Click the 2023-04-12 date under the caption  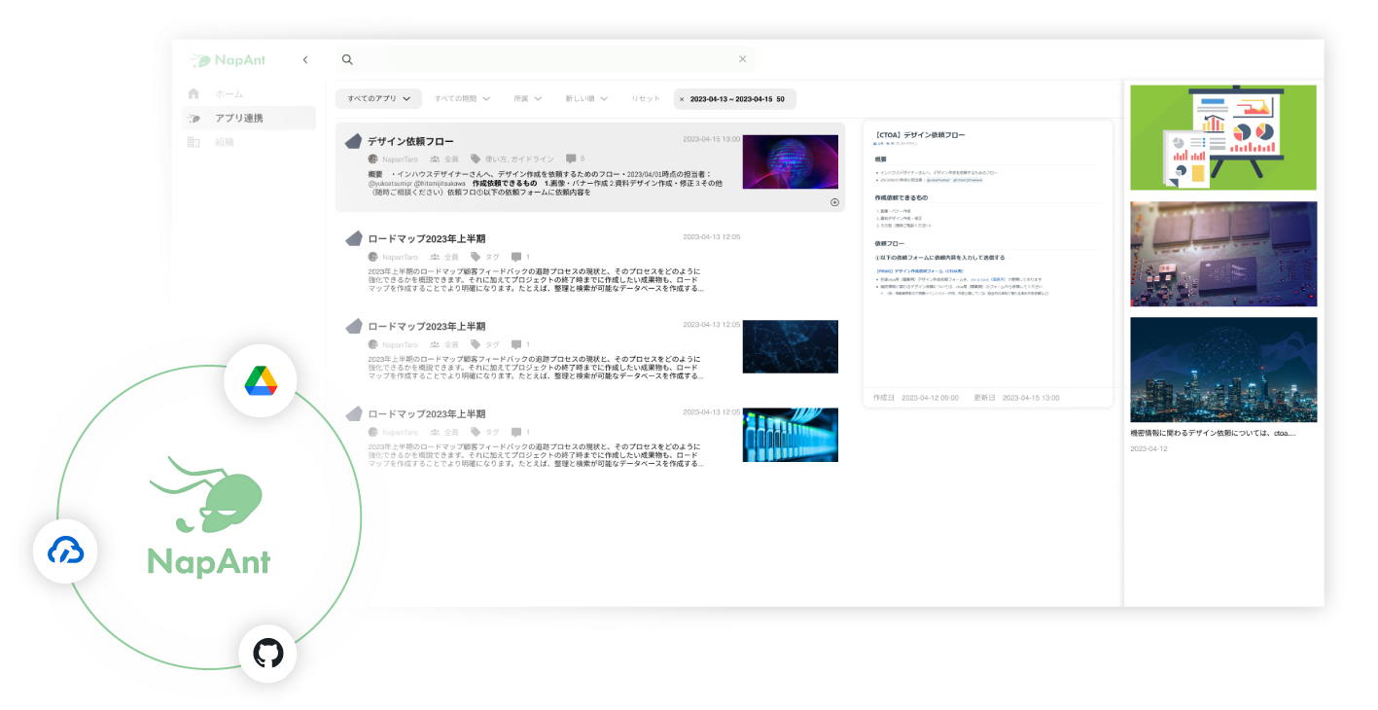[x=1148, y=448]
